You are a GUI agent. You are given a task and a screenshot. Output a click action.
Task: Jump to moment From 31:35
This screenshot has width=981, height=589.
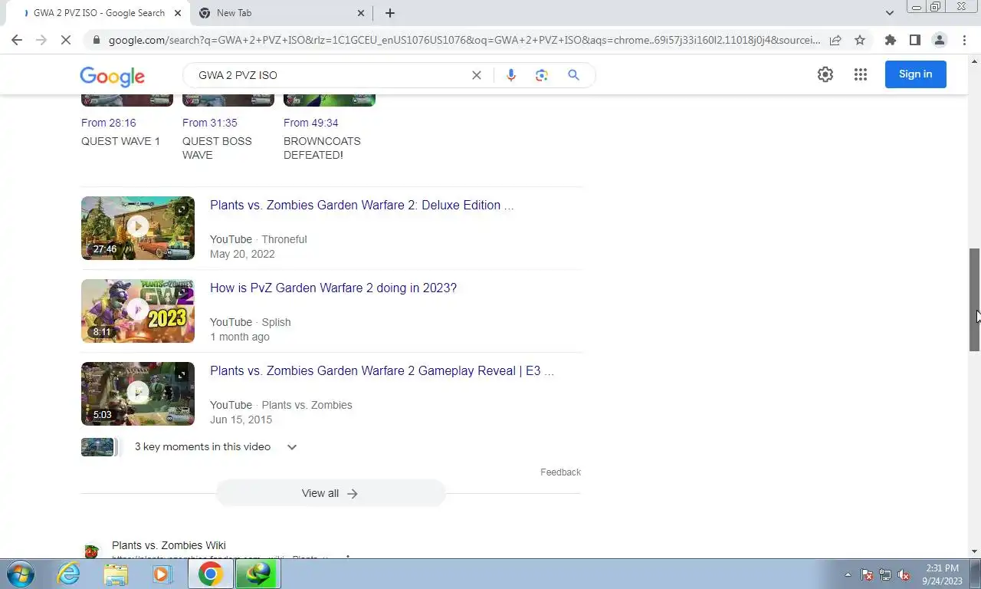(209, 123)
